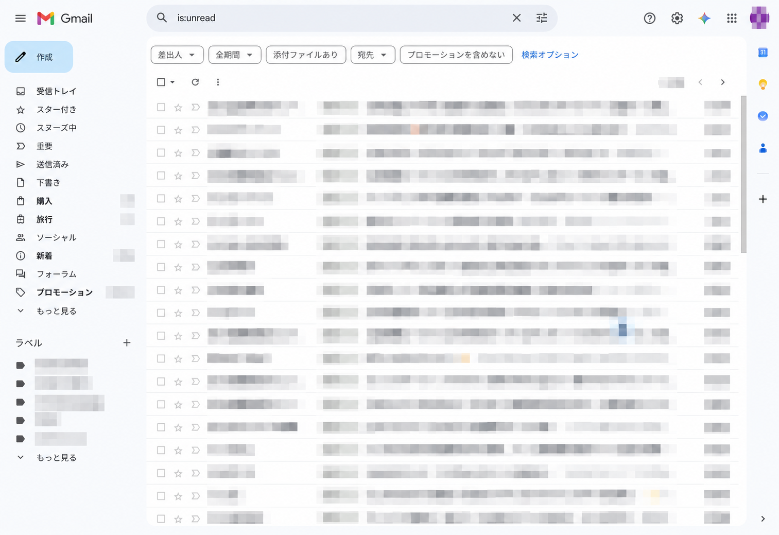Open the Settings gear
This screenshot has height=535, width=779.
(677, 19)
